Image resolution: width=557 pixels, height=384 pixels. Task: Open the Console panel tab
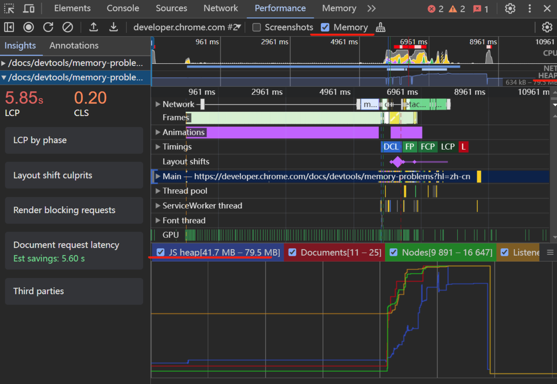123,8
